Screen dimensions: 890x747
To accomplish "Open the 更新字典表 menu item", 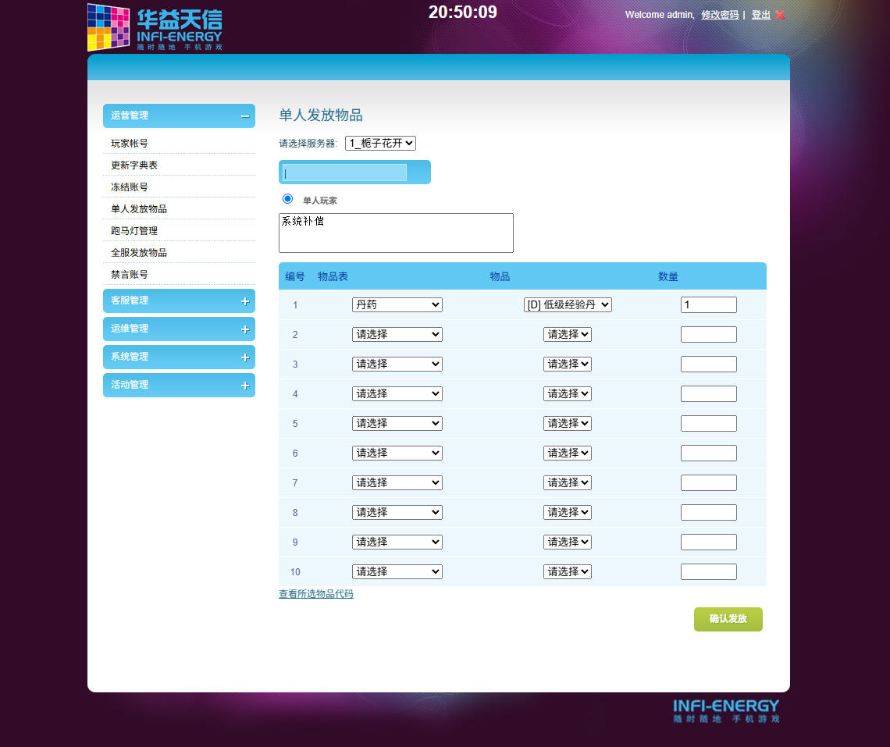I will tap(134, 165).
